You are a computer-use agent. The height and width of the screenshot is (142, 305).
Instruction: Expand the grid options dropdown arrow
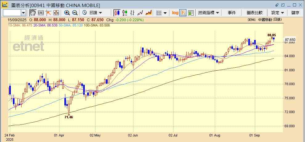(x=165, y=13)
